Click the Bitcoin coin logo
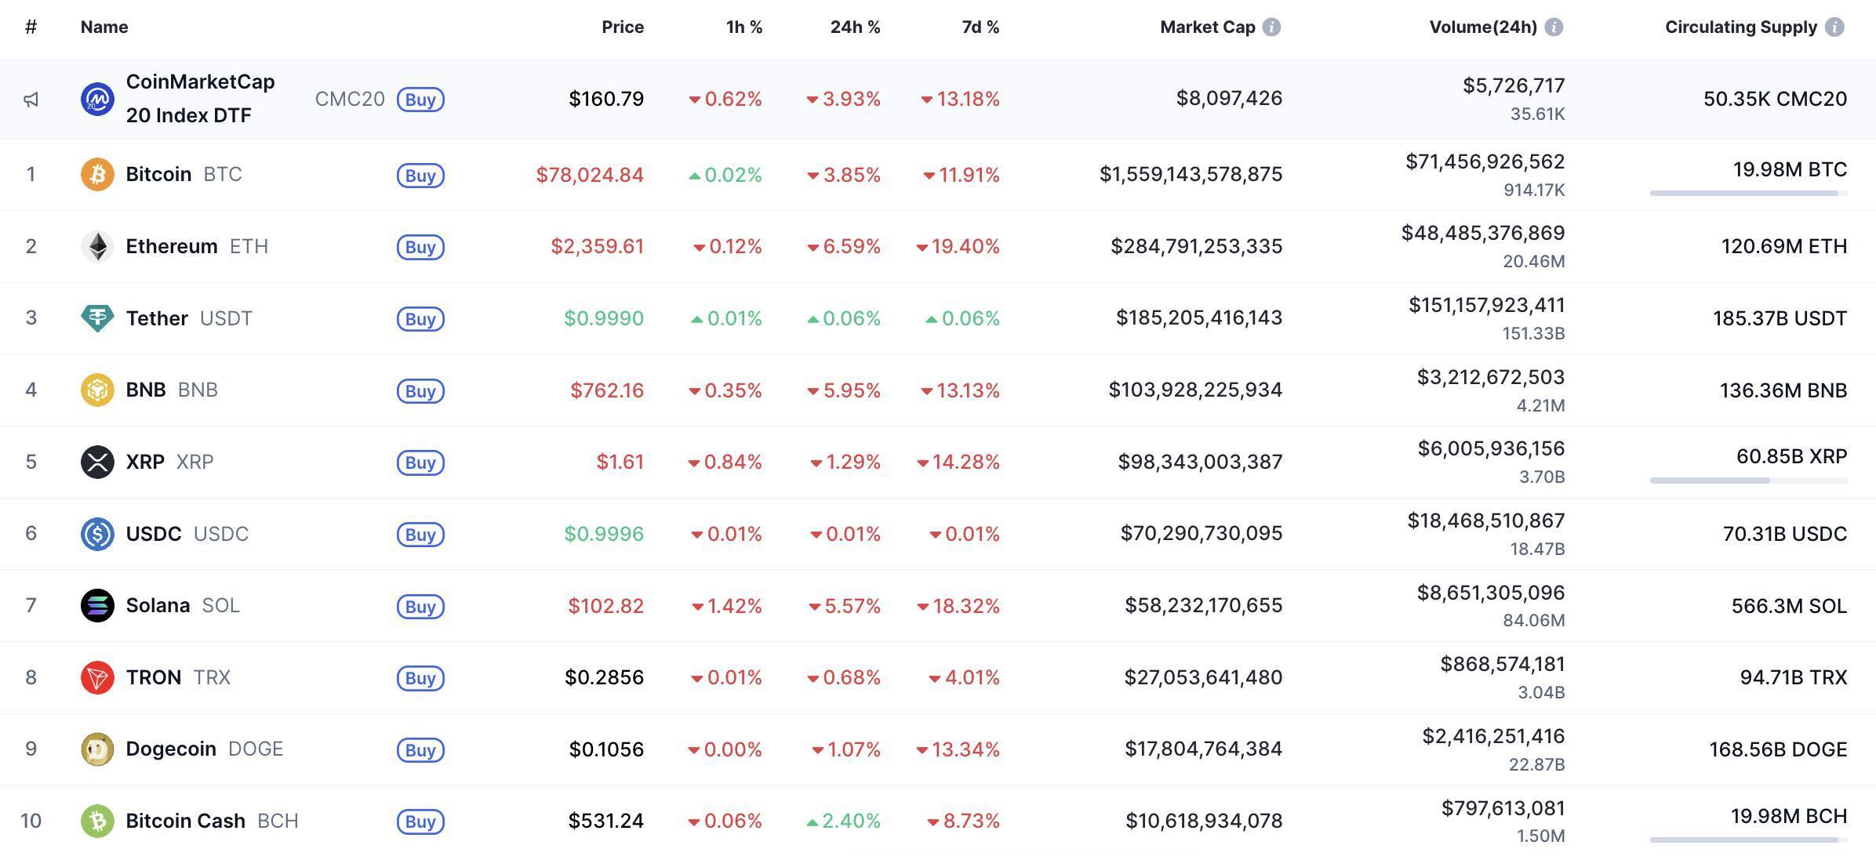This screenshot has height=856, width=1876. pyautogui.click(x=96, y=174)
